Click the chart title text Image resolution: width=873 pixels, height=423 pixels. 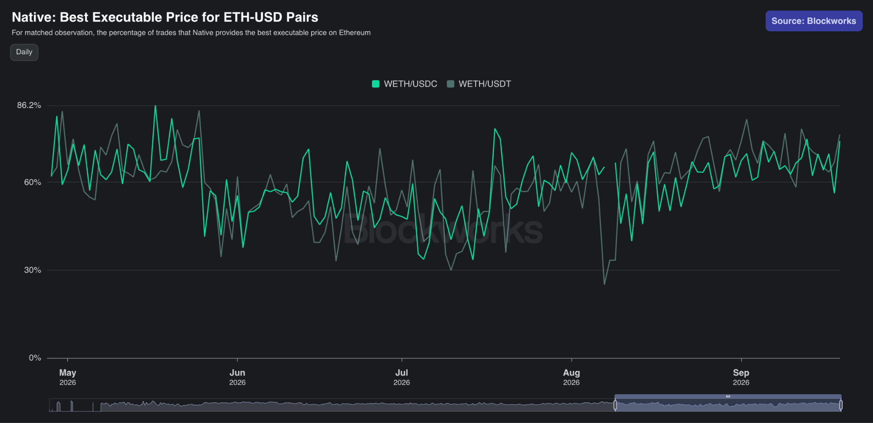pyautogui.click(x=165, y=17)
